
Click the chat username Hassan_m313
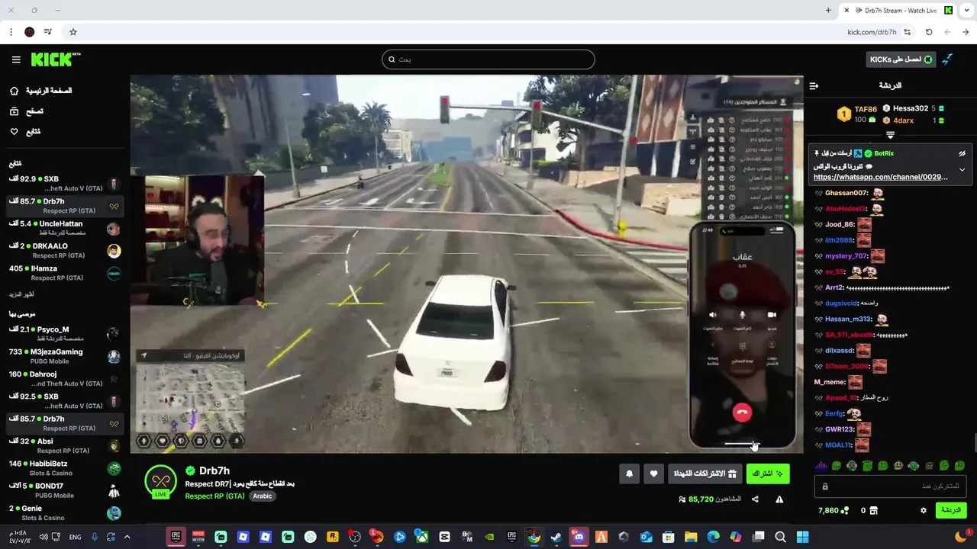tap(848, 319)
